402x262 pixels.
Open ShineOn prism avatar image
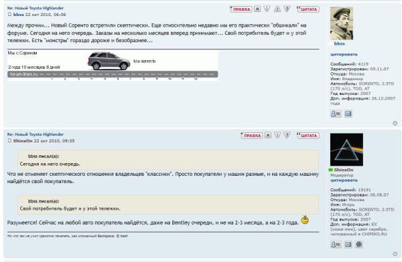pyautogui.click(x=346, y=150)
